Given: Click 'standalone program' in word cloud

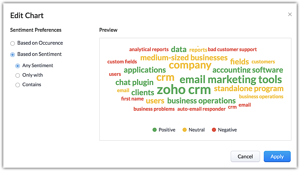Looking at the screenshot, I should tap(248, 89).
